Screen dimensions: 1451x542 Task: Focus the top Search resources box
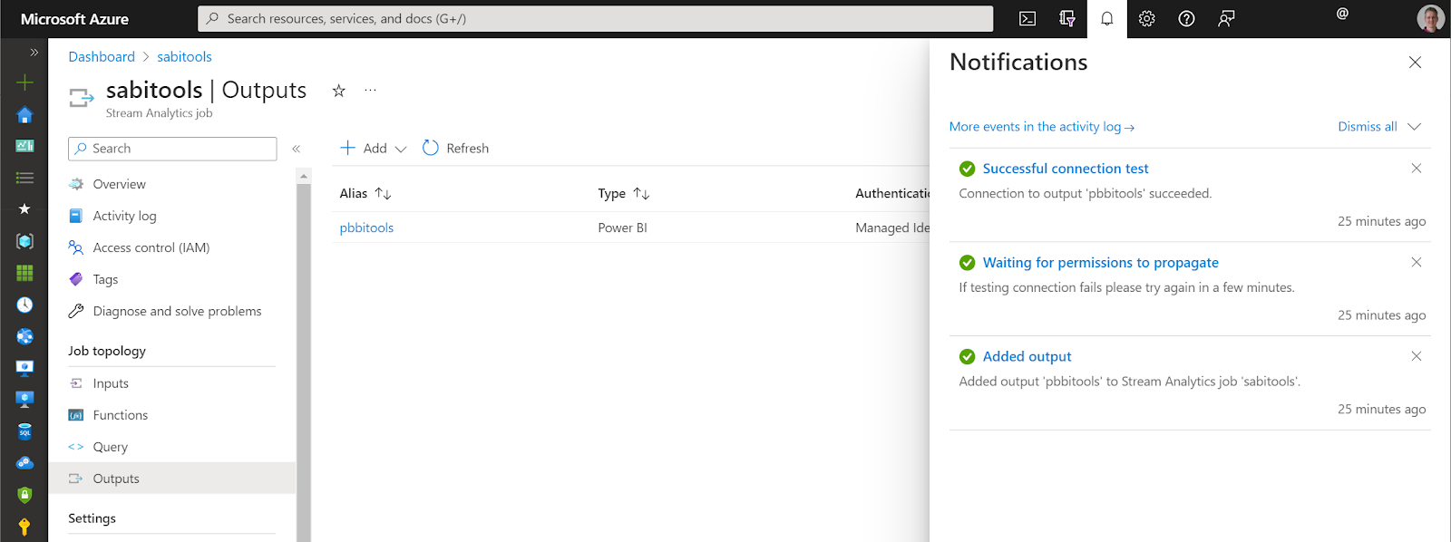pos(595,19)
